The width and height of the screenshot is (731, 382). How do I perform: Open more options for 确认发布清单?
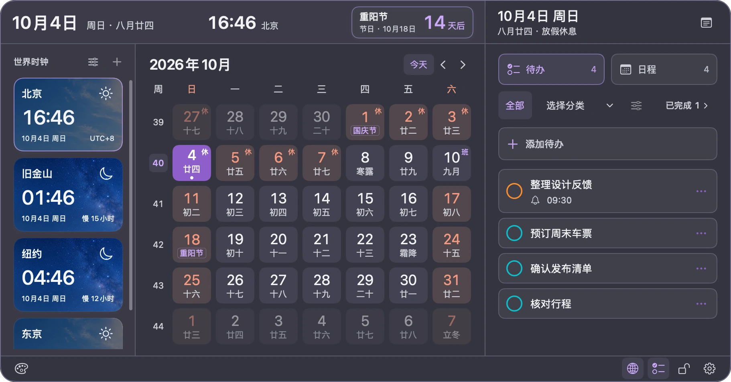pyautogui.click(x=701, y=268)
